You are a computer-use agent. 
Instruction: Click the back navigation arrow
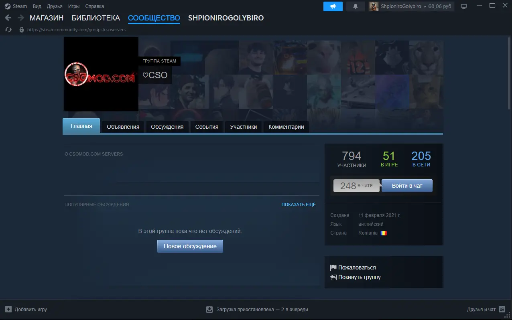tap(8, 18)
